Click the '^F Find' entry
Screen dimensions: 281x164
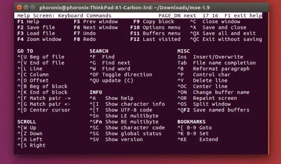point(102,57)
